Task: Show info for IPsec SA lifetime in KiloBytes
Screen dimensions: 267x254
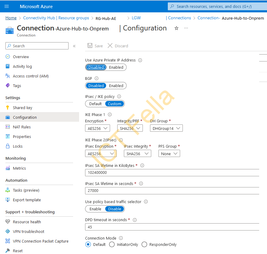Action: 142,165
